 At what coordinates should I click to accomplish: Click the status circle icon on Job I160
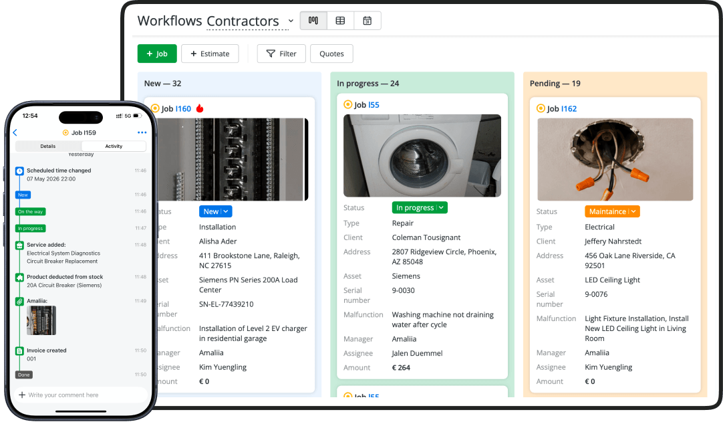coord(156,108)
